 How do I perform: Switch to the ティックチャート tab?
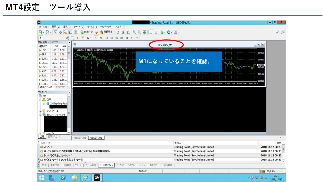point(62,87)
